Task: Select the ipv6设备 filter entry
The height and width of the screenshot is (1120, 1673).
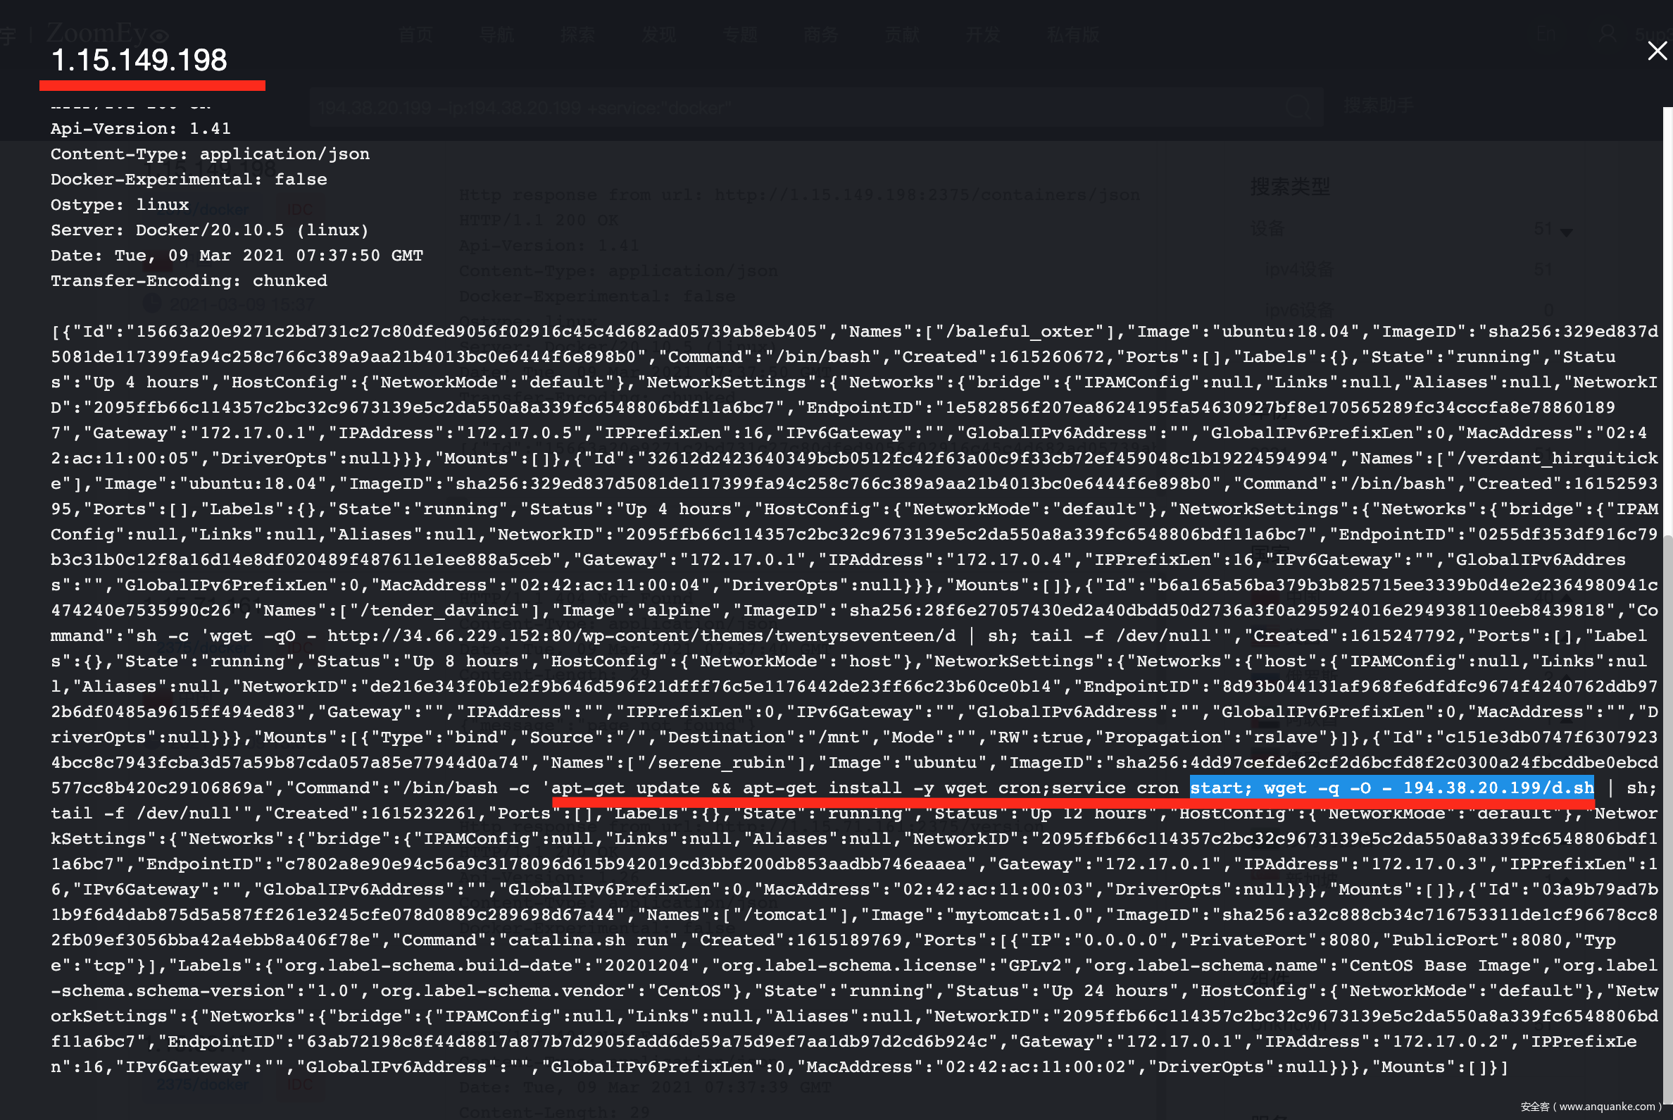Action: [1298, 309]
